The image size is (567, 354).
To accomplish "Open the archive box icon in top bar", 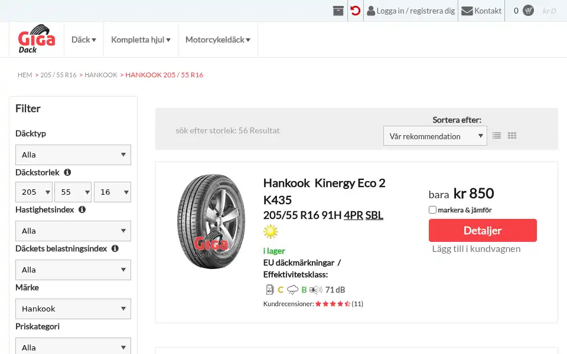I will click(338, 11).
